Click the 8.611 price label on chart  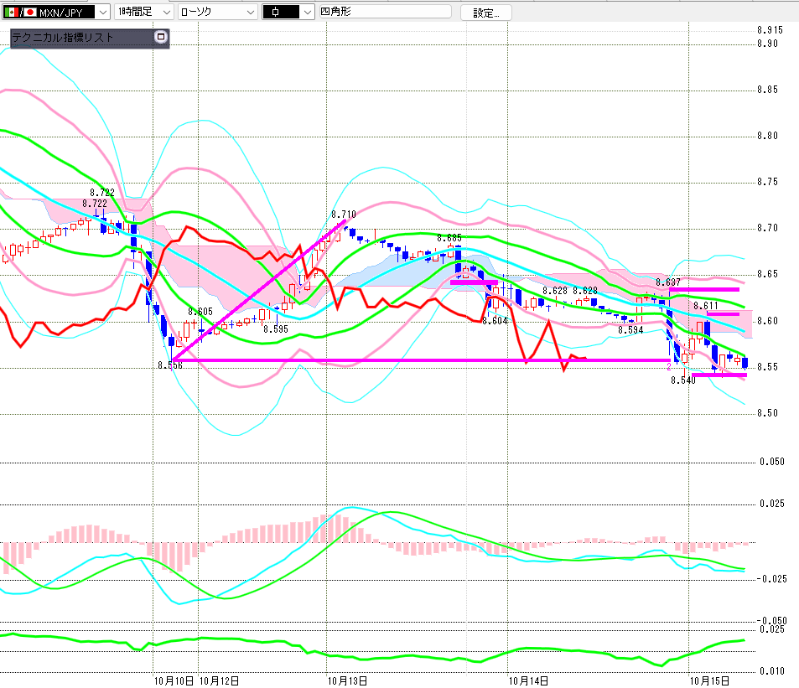coord(706,306)
